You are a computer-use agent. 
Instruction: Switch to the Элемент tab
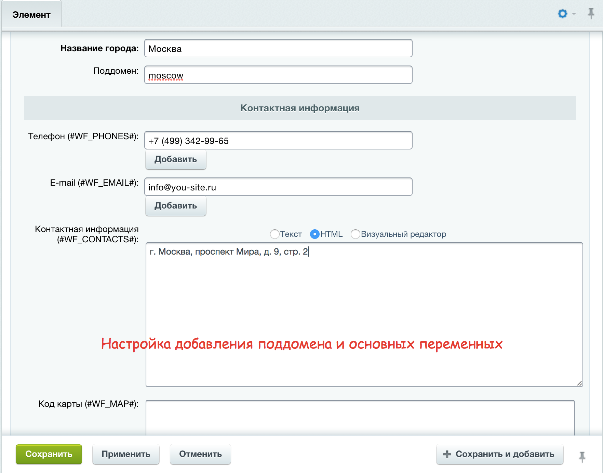click(x=31, y=15)
